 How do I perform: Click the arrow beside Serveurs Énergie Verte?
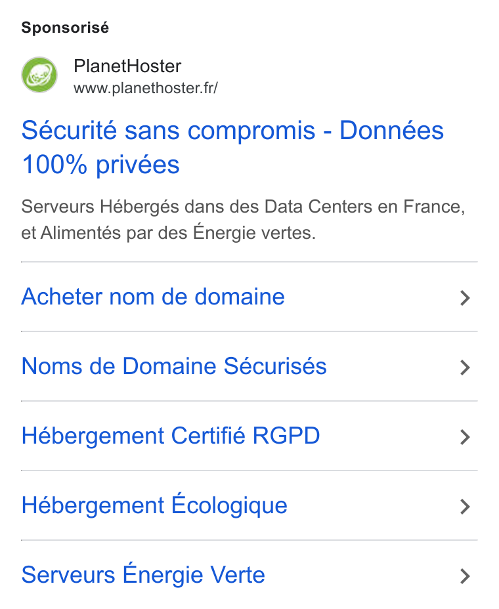(x=466, y=576)
